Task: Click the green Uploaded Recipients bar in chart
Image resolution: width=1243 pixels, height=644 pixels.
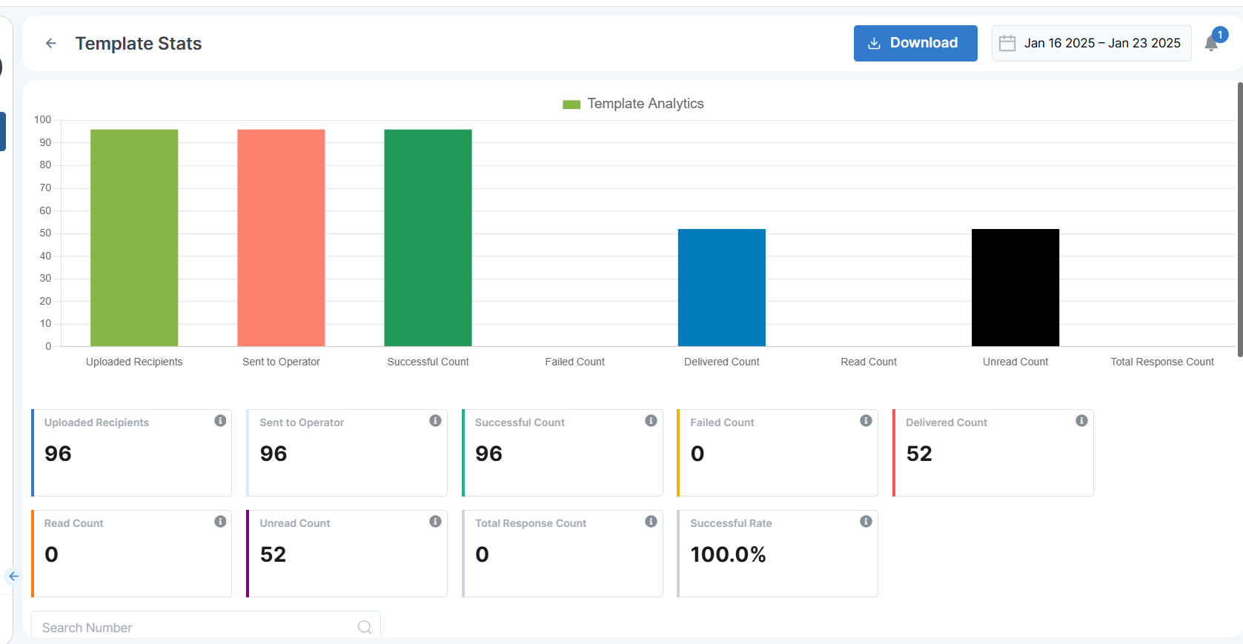Action: click(x=134, y=238)
